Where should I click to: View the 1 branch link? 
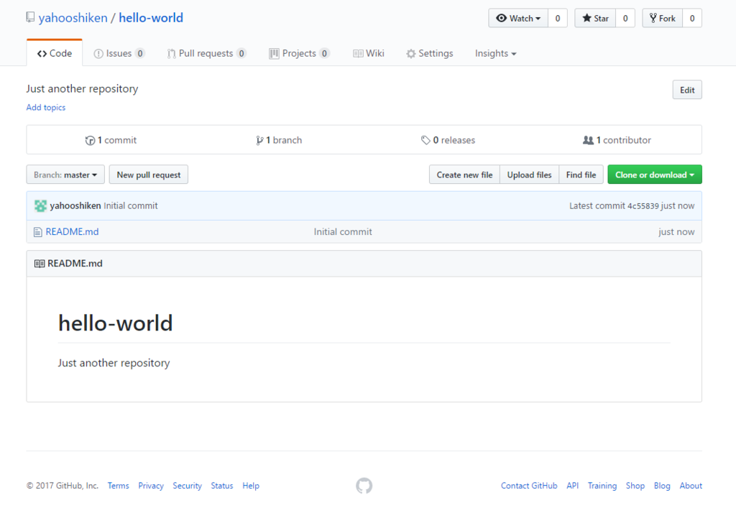click(279, 140)
